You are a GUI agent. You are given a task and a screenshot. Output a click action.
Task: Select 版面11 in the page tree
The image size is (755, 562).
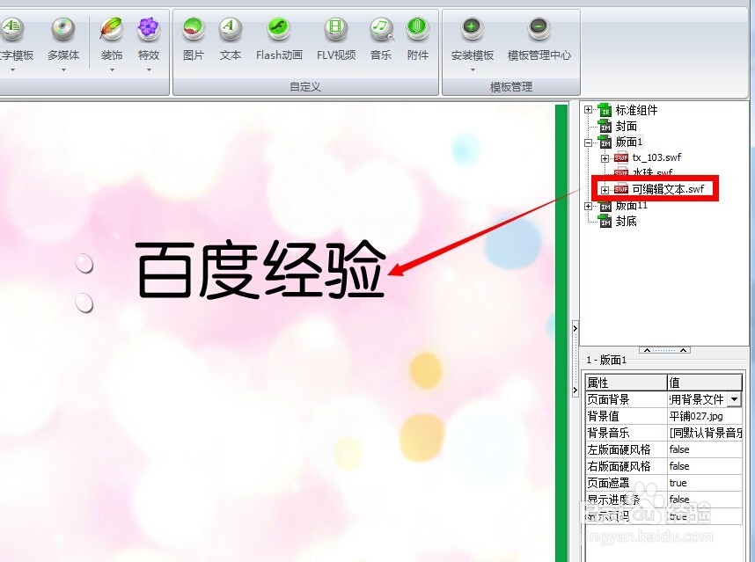point(631,206)
